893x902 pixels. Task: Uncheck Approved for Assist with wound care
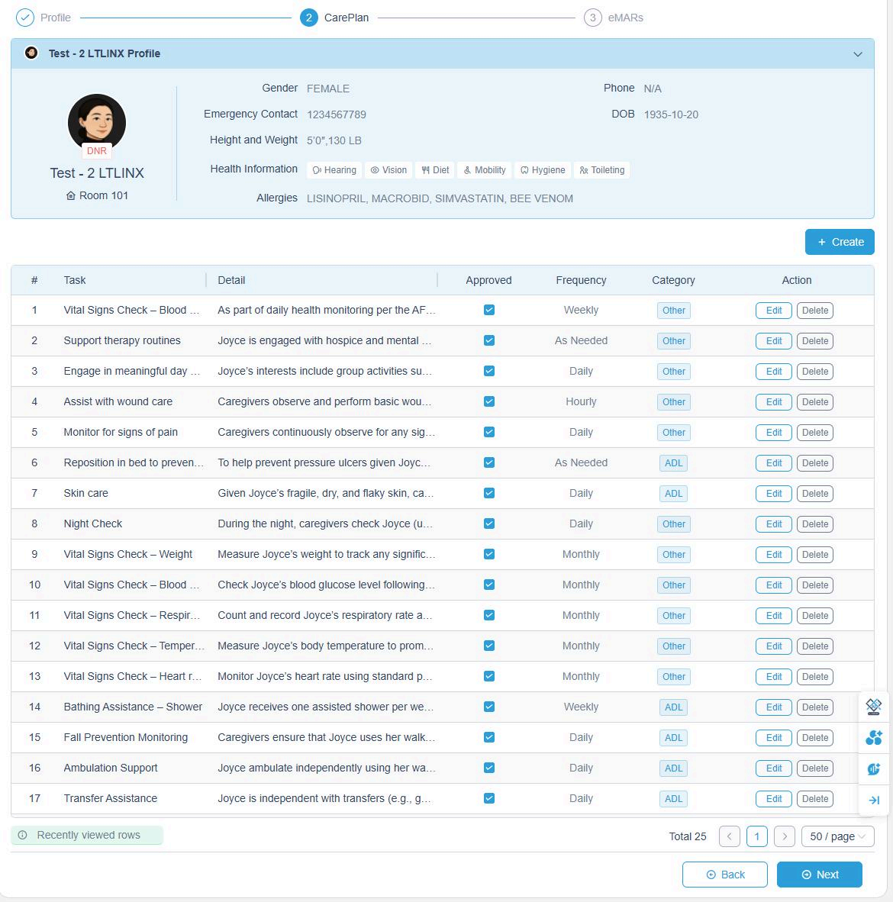point(489,401)
